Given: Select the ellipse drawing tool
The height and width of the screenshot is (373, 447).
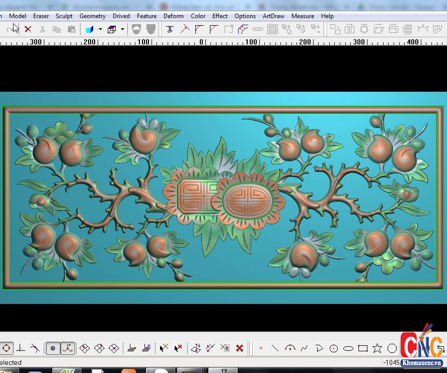Looking at the screenshot, I should click(348, 348).
